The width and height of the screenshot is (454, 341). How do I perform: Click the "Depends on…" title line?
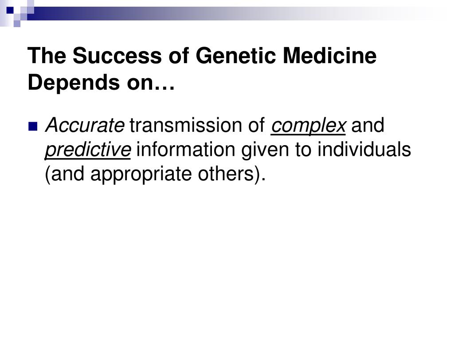pos(102,83)
